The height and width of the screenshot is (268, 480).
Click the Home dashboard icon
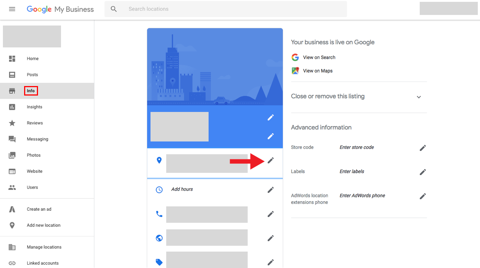coord(12,59)
